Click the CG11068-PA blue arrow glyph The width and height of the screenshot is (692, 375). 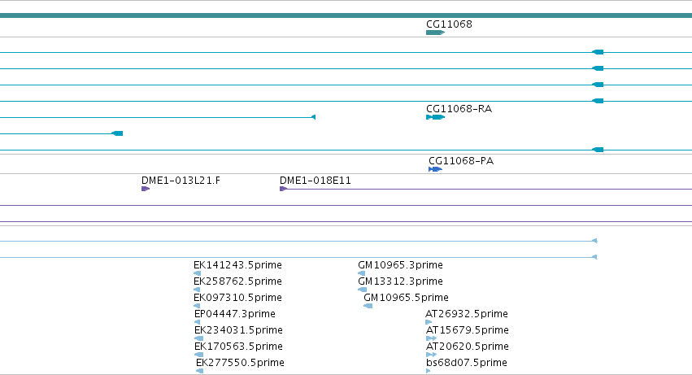(x=435, y=169)
